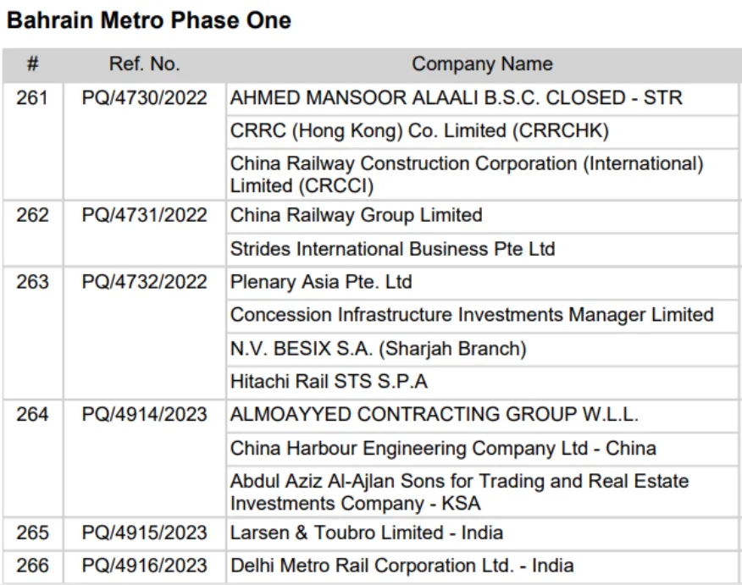Click ALMOAYYED CONTRACTING GROUP W.L.L. entry
Image resolution: width=742 pixels, height=585 pixels.
tap(435, 415)
